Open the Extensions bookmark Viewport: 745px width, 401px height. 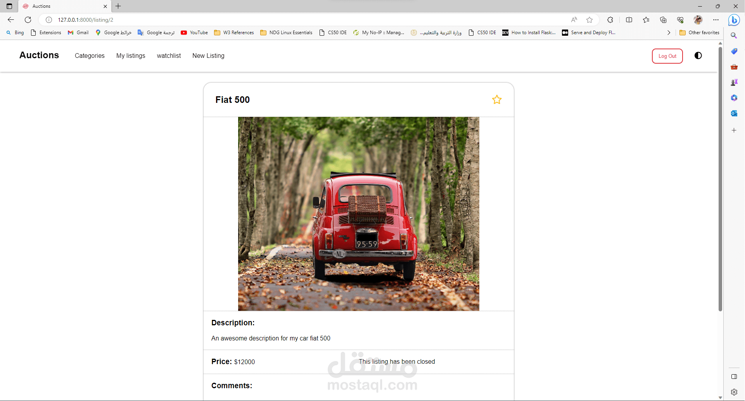click(46, 33)
